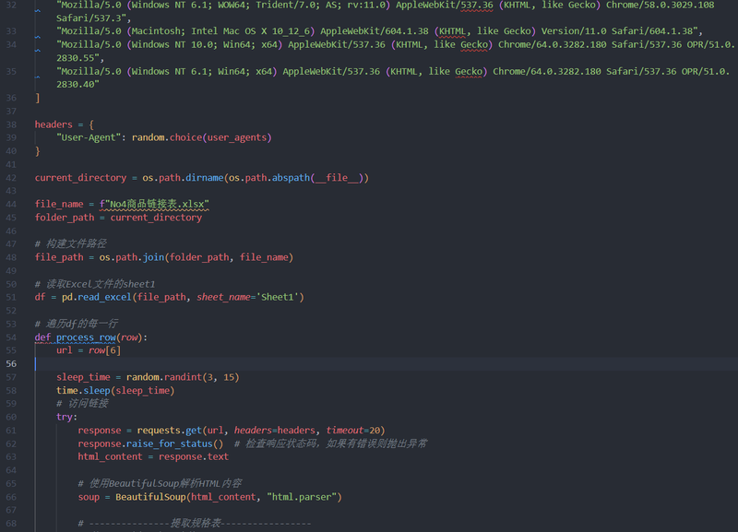
Task: Click 'Safari/537.3"' continuation of line 32
Action: 91,18
